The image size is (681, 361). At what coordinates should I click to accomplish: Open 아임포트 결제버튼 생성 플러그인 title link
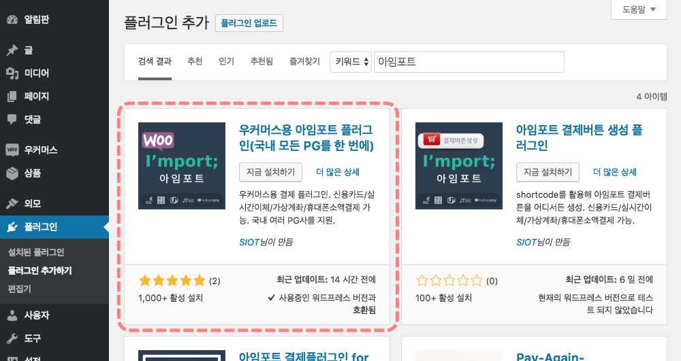click(x=579, y=137)
